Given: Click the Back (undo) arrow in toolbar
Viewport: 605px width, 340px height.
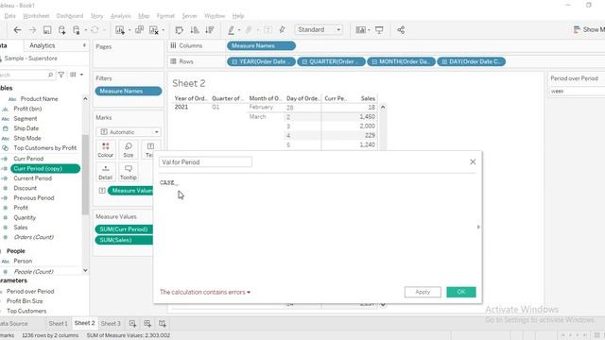Looking at the screenshot, I should [17, 30].
